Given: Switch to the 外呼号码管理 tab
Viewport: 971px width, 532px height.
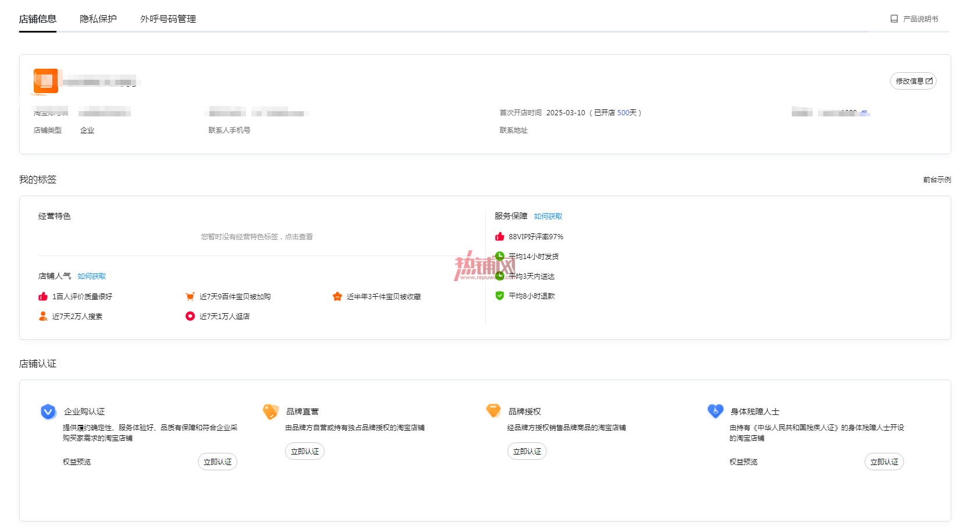Looking at the screenshot, I should 168,19.
